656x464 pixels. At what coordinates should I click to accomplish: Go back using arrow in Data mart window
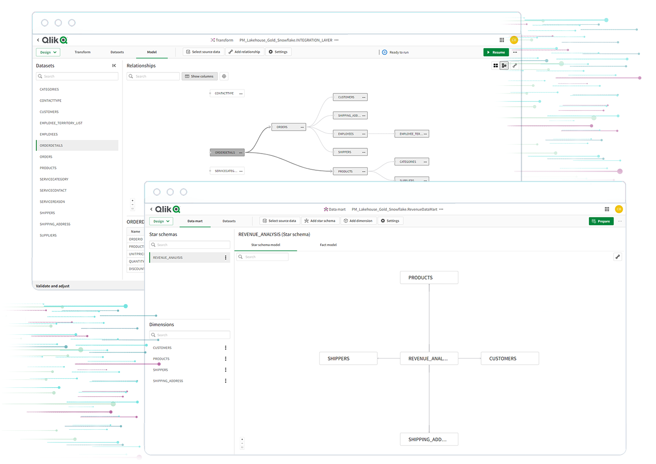pos(151,209)
